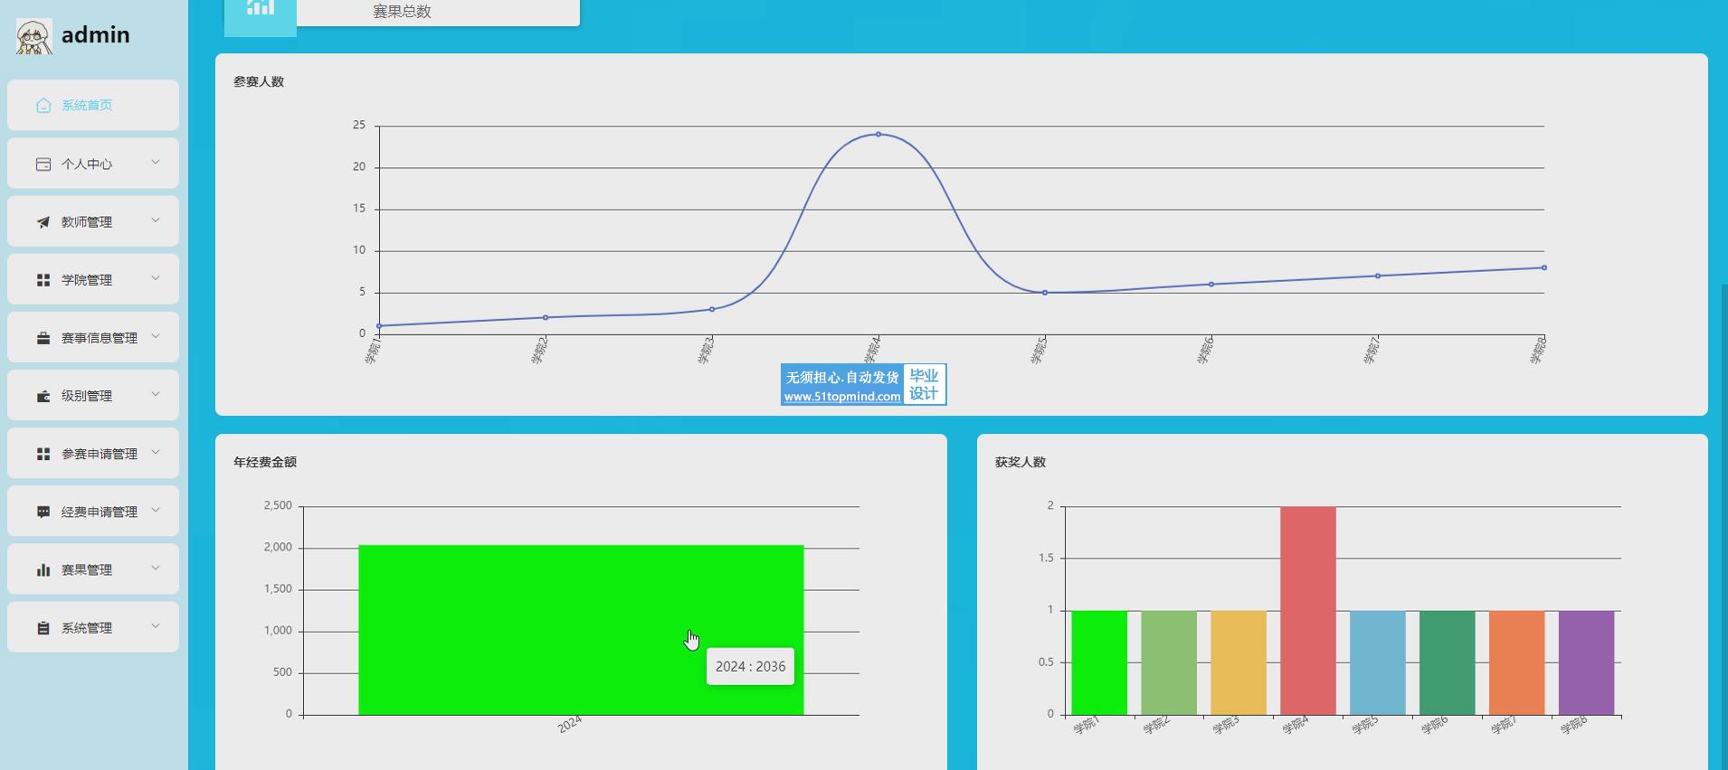The image size is (1728, 770).
Task: Click the page vertical scrollbar
Action: tap(1723, 527)
